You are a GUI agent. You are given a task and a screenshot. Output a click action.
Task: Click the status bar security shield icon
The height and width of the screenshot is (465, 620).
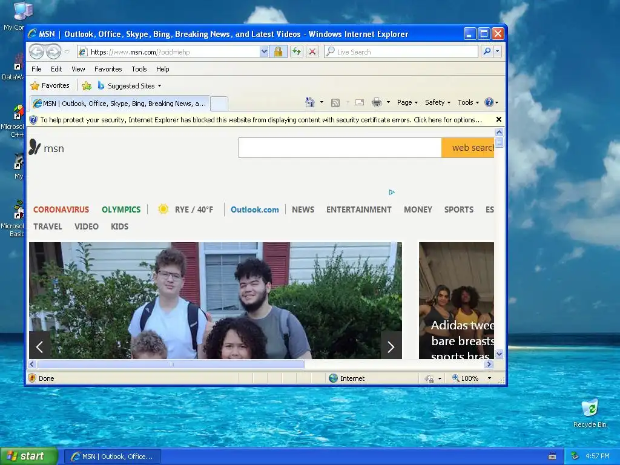point(33,378)
